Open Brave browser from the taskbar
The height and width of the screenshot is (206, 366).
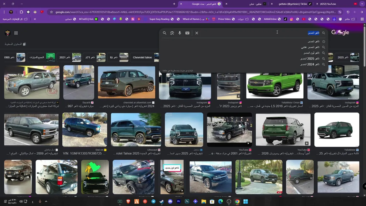pyautogui.click(x=128, y=201)
